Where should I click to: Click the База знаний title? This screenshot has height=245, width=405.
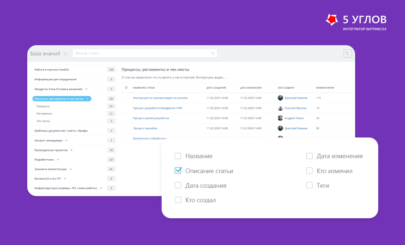[x=45, y=54]
